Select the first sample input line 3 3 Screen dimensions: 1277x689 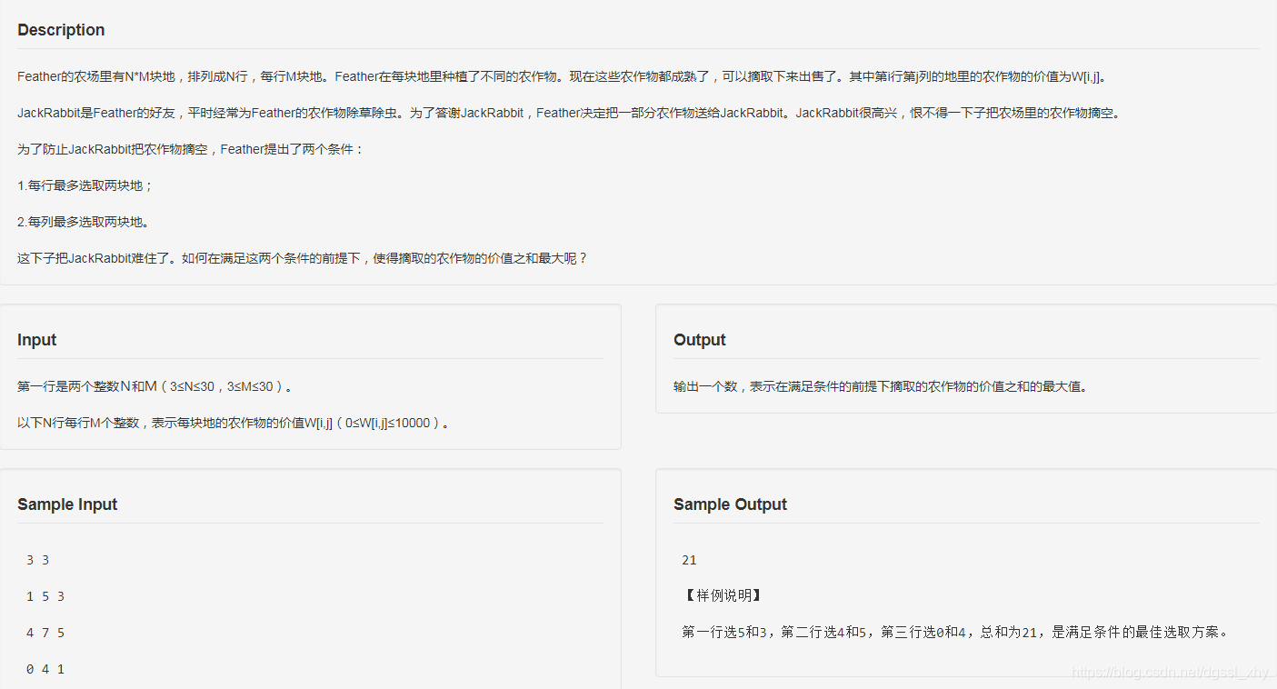[35, 559]
